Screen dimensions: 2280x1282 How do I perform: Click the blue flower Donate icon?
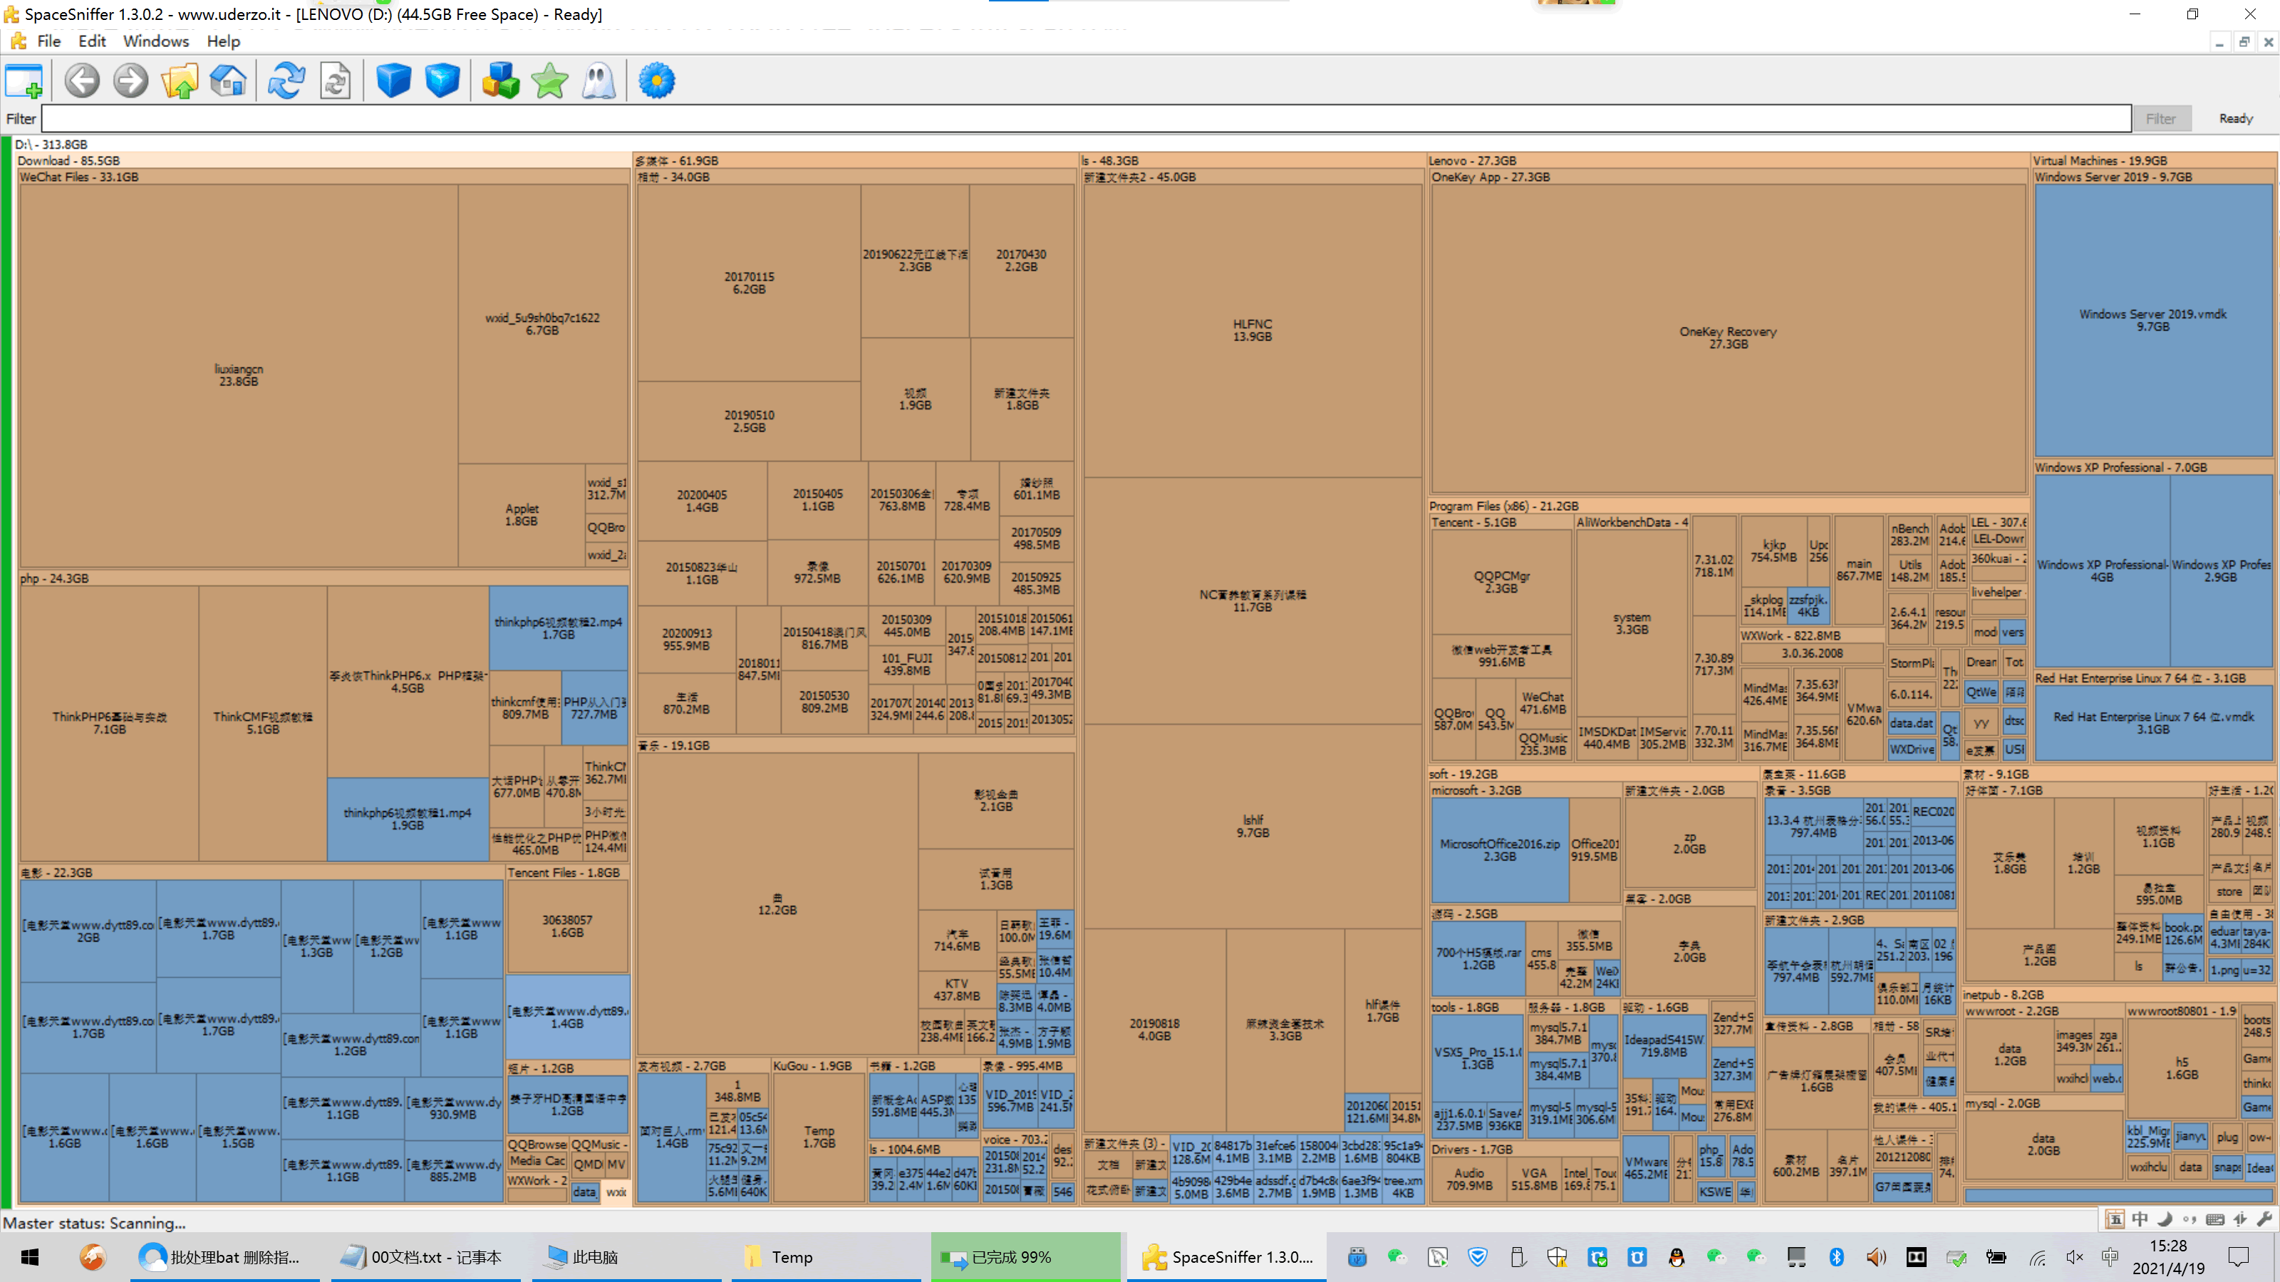click(657, 81)
